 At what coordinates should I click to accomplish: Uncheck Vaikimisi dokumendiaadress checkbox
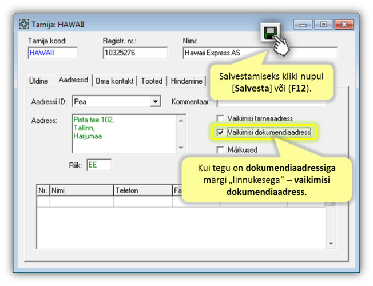(220, 133)
